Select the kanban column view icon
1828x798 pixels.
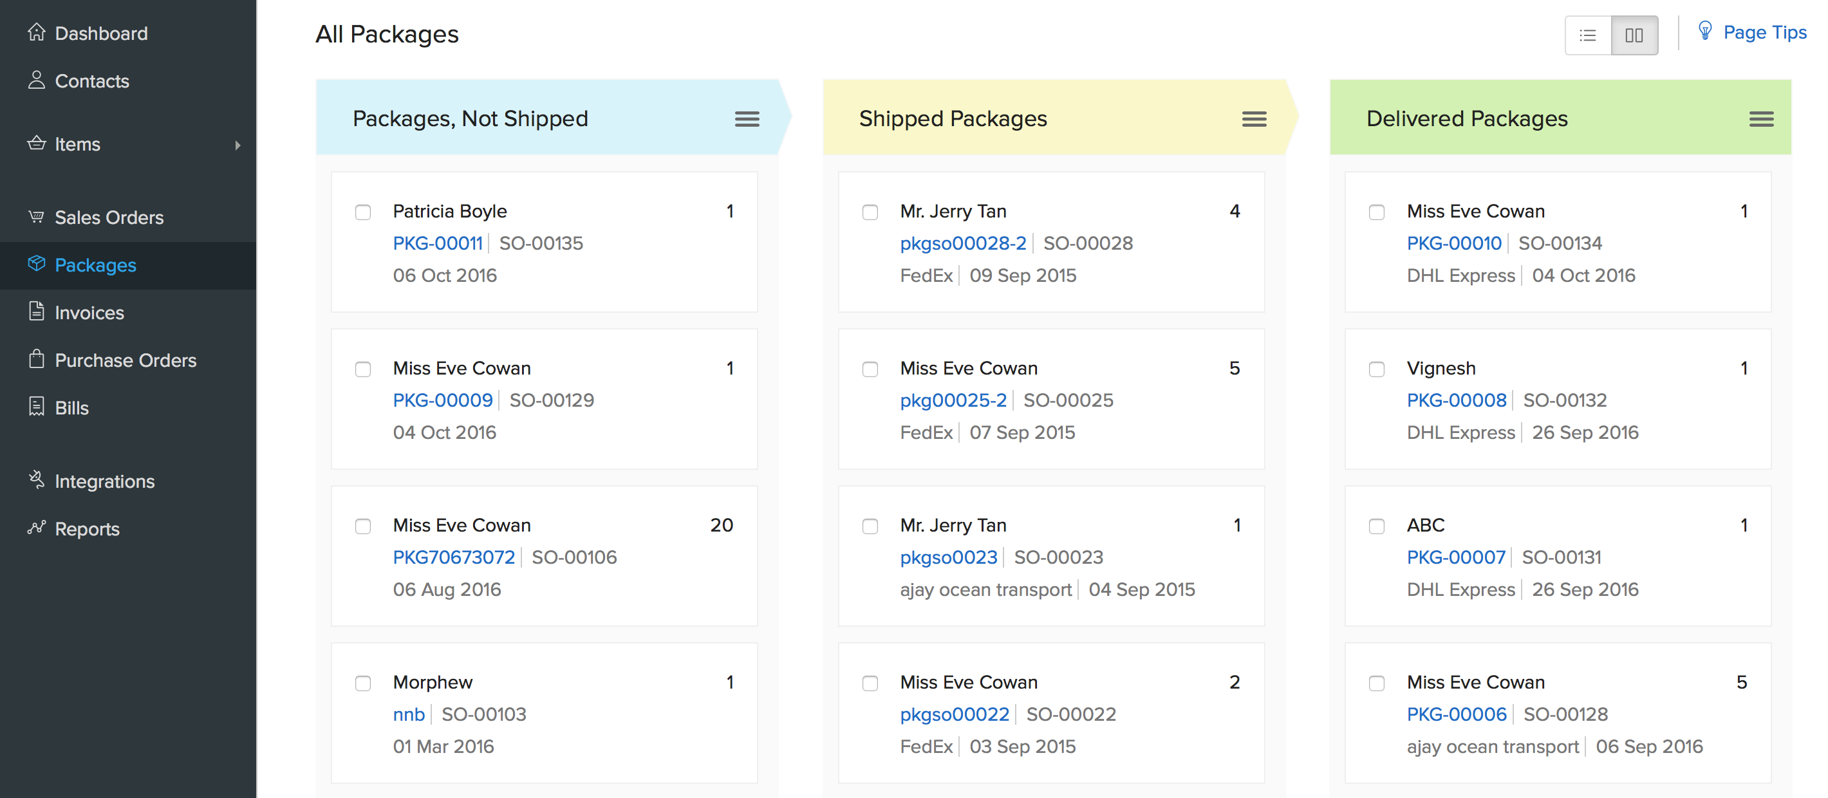tap(1634, 35)
